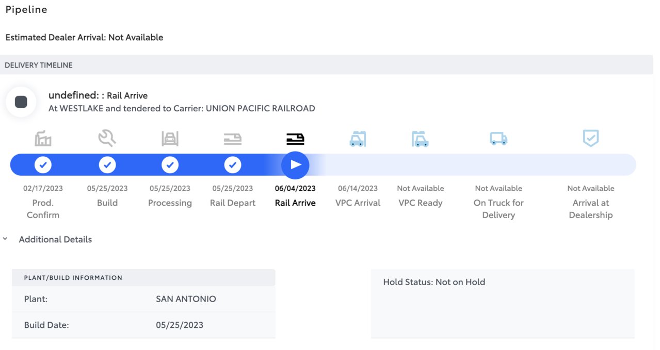Click the dark square status icon
This screenshot has width=660, height=350.
(x=21, y=102)
